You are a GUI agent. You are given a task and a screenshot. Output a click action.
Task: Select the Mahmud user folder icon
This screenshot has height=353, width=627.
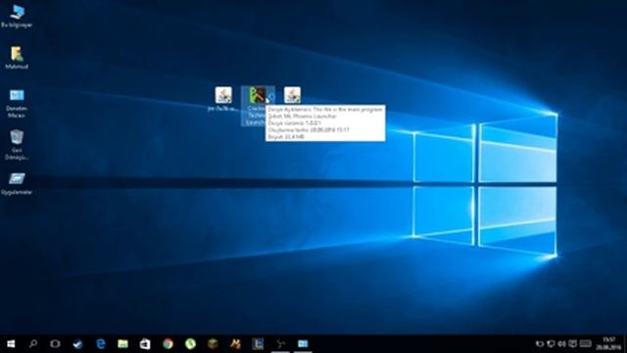(x=17, y=58)
